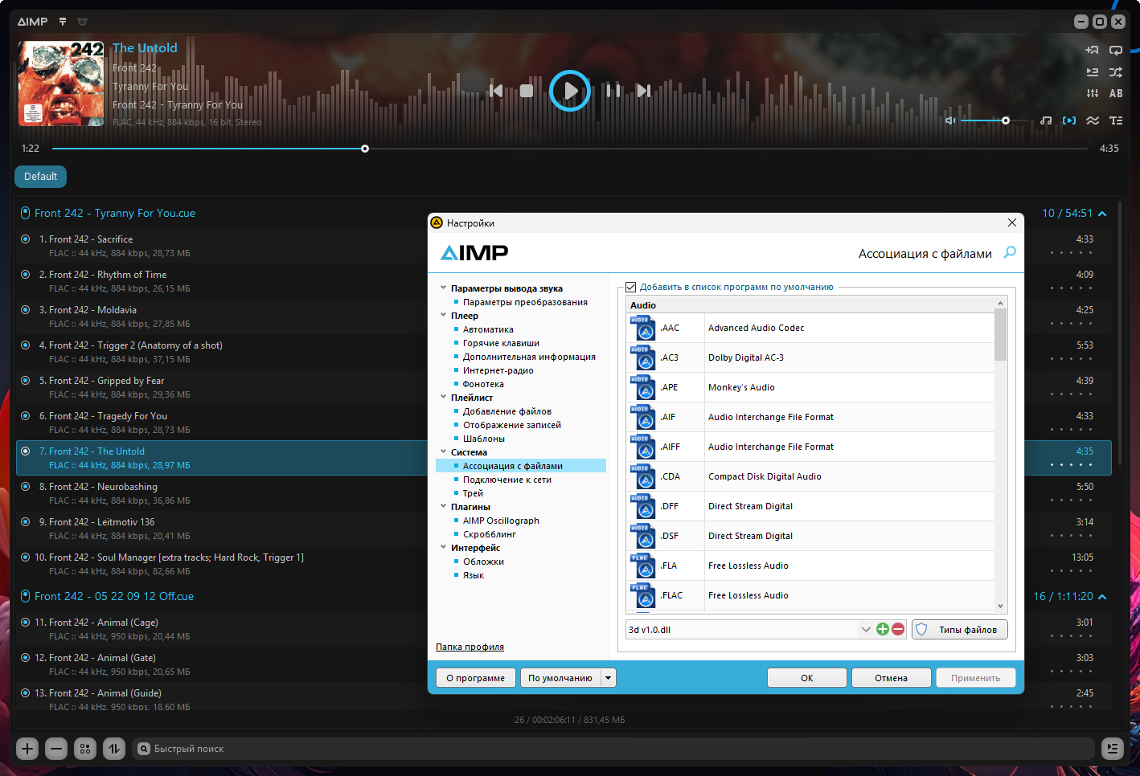Screen dimensions: 1140x776
Task: Click the .CDA file type icon
Action: pos(642,477)
